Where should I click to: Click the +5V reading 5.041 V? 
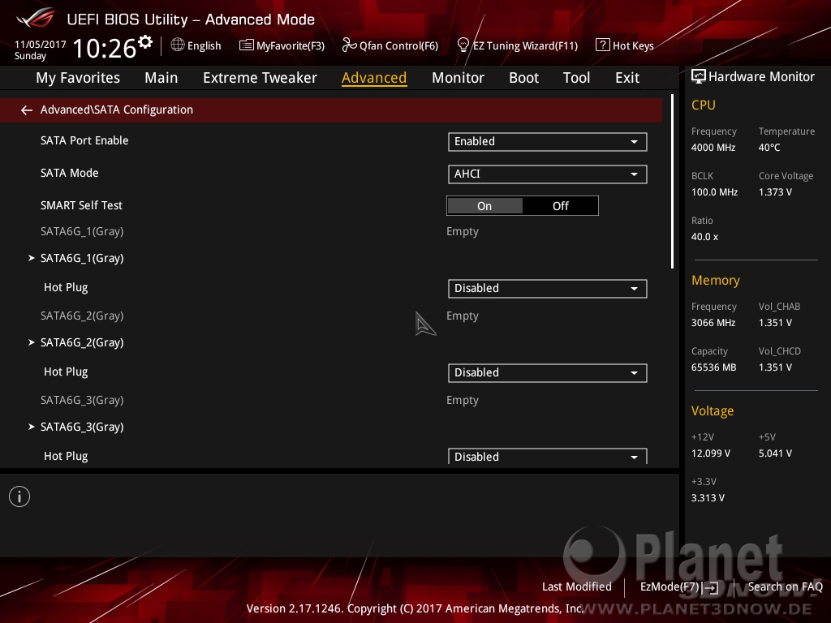[775, 453]
